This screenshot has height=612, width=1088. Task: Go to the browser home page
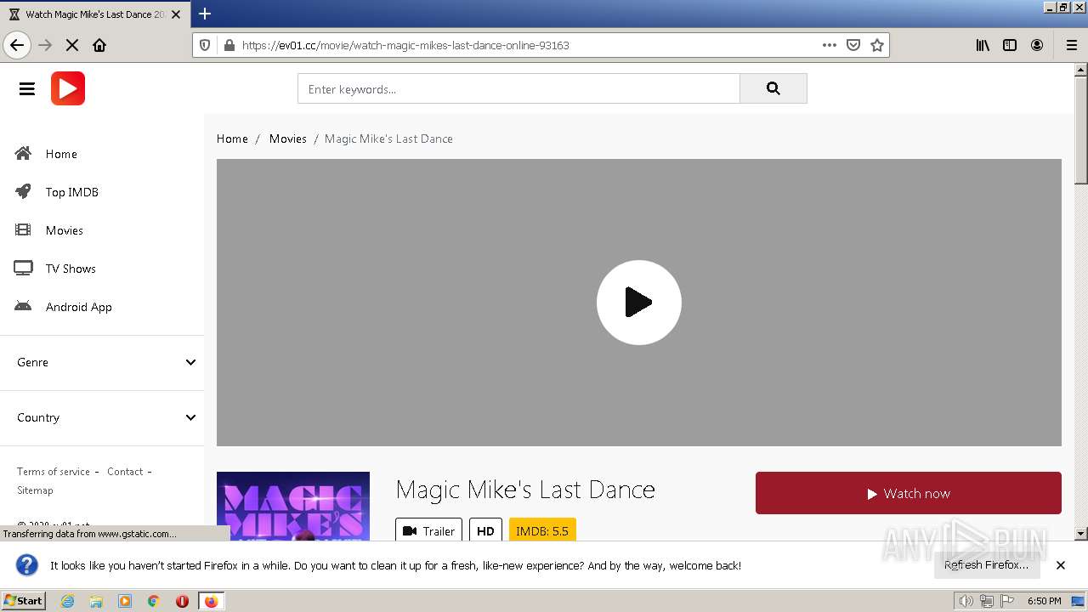click(x=99, y=45)
